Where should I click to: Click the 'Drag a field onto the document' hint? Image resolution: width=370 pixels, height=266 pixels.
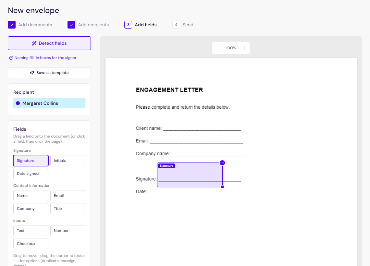point(49,139)
